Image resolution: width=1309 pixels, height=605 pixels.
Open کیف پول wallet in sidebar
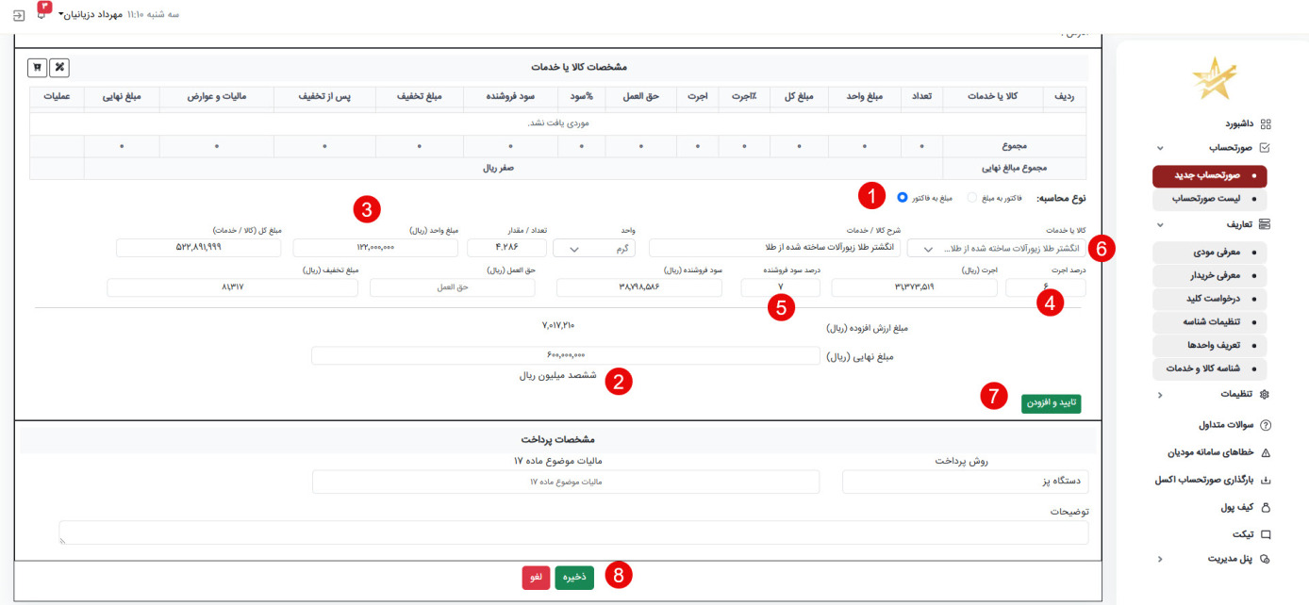pyautogui.click(x=1237, y=507)
